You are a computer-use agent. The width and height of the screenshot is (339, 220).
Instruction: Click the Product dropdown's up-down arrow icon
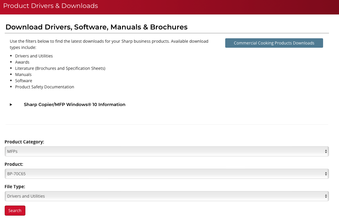(x=326, y=173)
